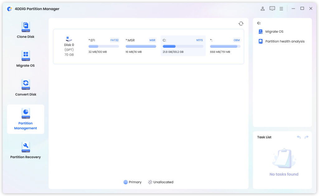Open the hamburger menu icon
Image resolution: width=319 pixels, height=196 pixels.
281,9
